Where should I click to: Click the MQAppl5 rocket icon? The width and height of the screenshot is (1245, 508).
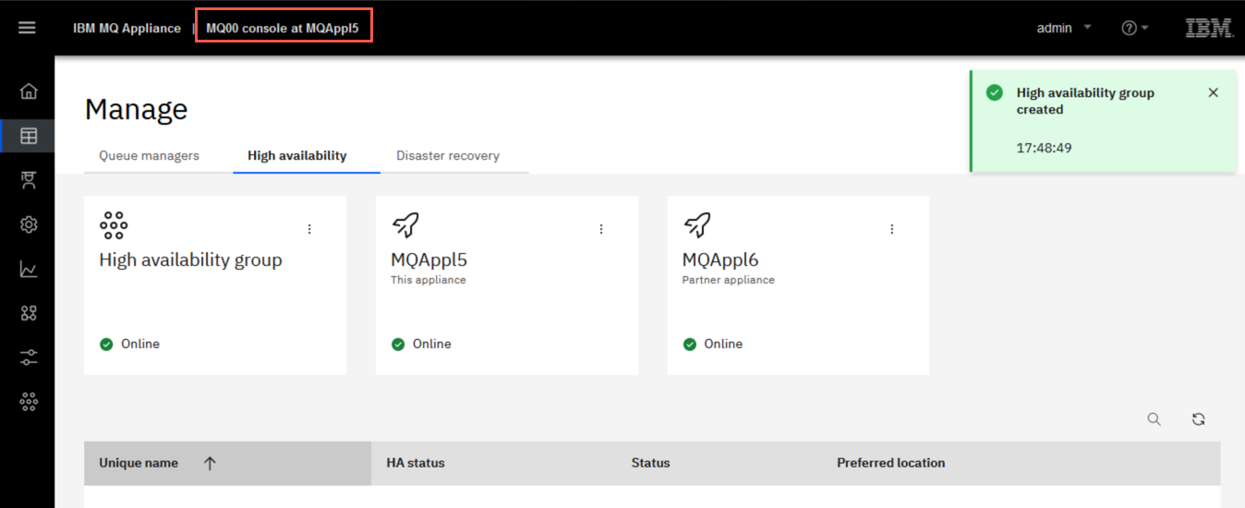pos(405,225)
